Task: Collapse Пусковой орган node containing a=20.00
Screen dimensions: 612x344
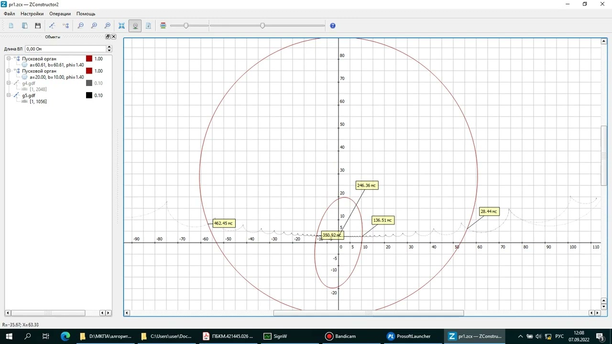Action: click(9, 71)
